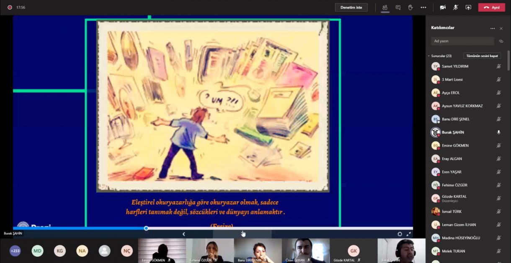Viewport: 511px width, 263px height.
Task: Click microphone icon for Leman Gizem İLHAN
Action: 498,225
